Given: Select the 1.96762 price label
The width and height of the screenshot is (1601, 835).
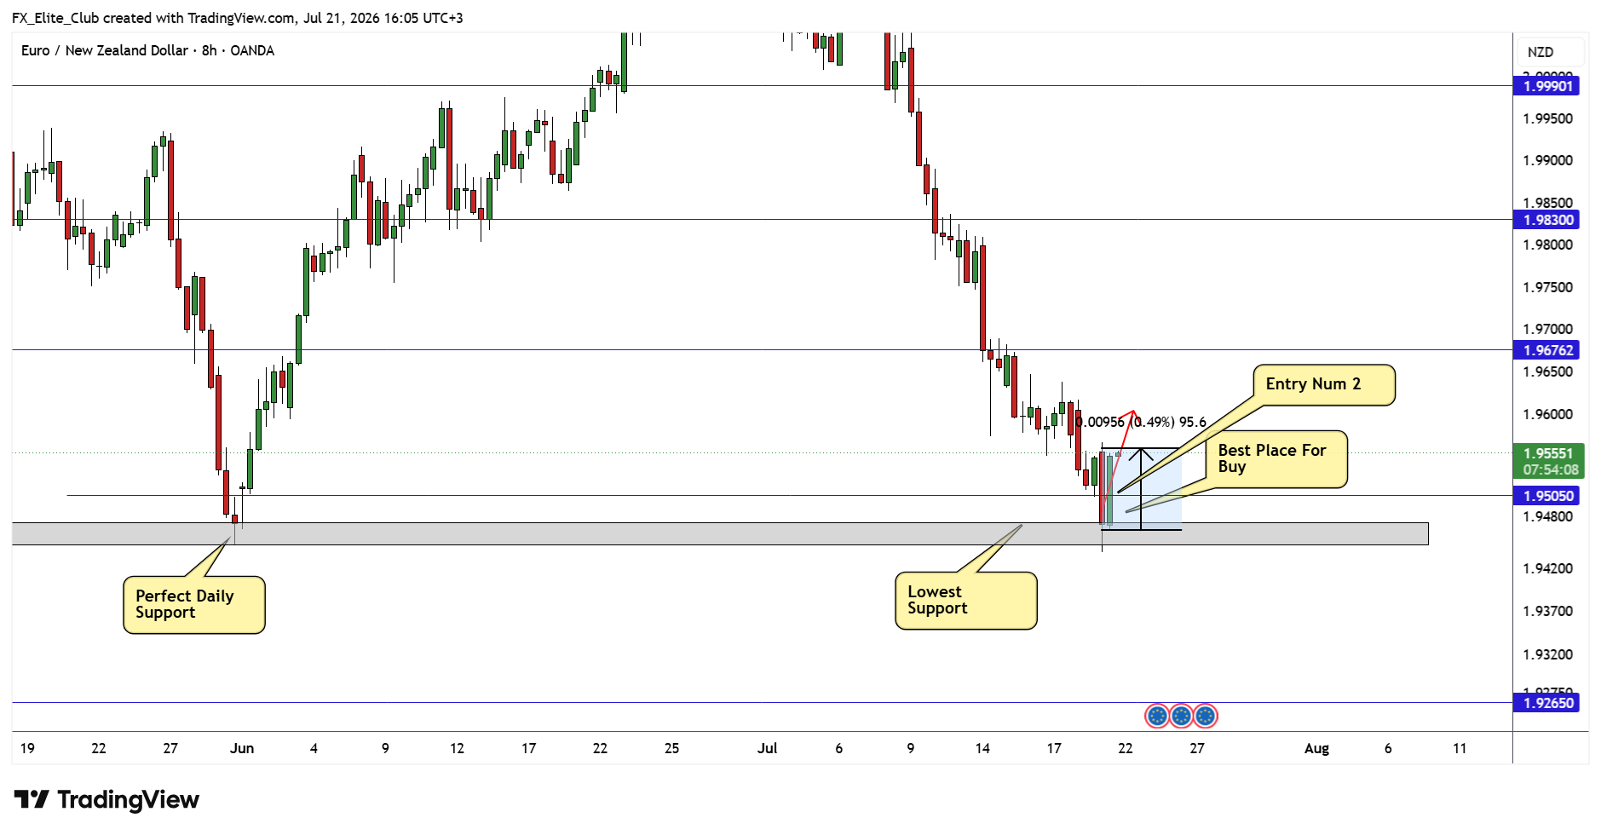Looking at the screenshot, I should coord(1547,350).
